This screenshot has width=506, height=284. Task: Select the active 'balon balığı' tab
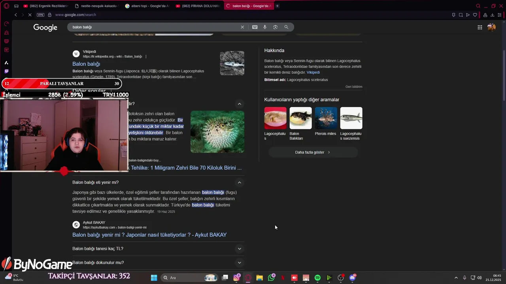(248, 6)
